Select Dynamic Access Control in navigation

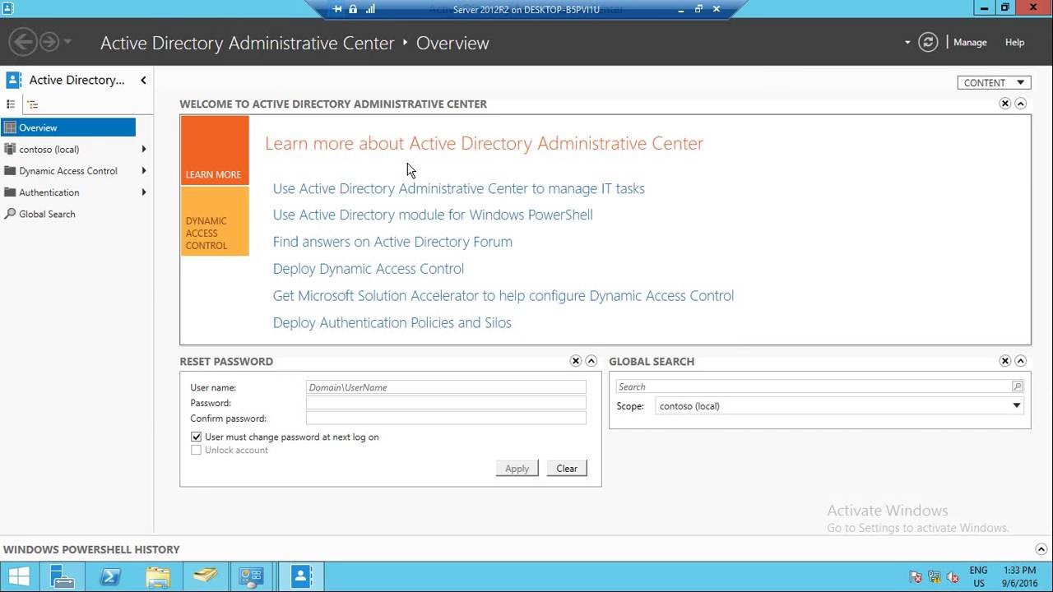click(x=68, y=171)
